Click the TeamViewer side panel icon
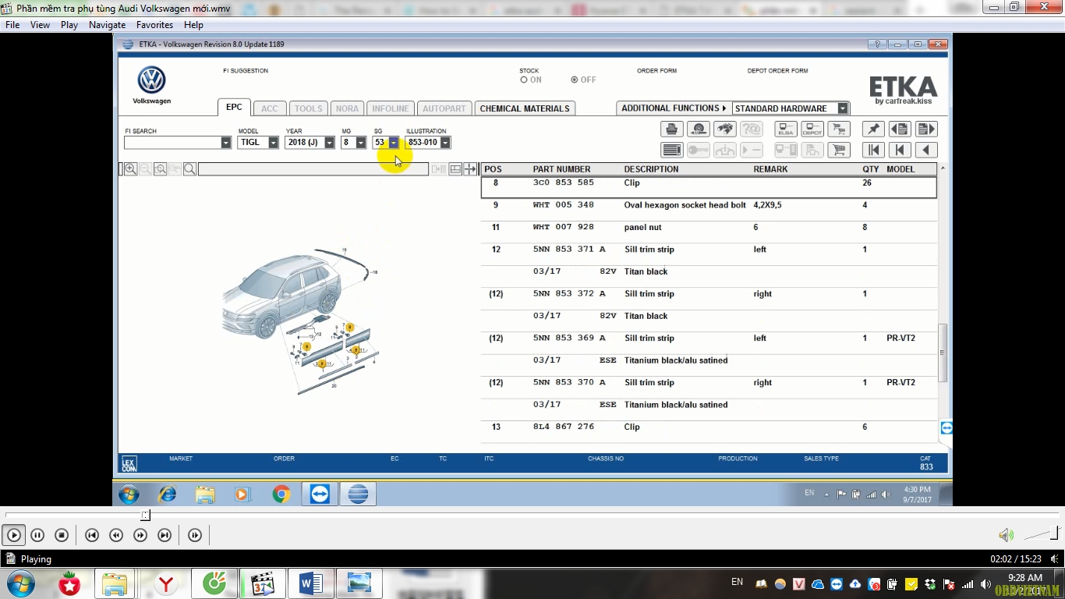Viewport: 1065px width, 599px height. (x=946, y=427)
